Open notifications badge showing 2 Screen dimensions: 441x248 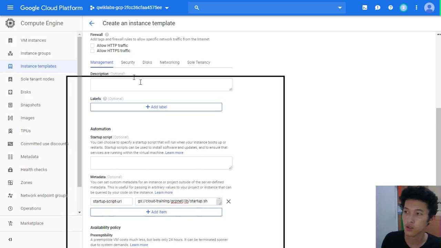403,8
